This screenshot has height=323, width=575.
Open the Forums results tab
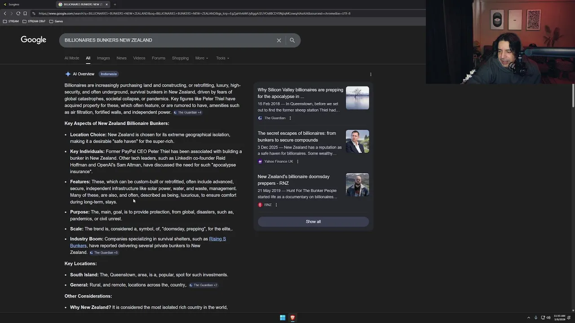pyautogui.click(x=159, y=58)
